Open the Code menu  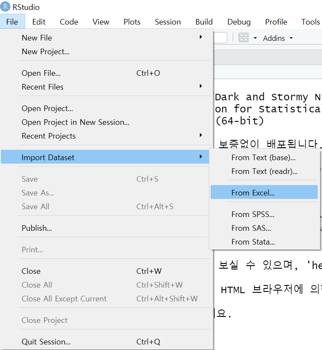click(x=69, y=22)
